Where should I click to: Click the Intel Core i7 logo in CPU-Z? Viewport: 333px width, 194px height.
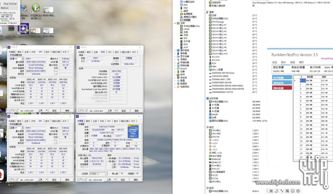click(133, 132)
